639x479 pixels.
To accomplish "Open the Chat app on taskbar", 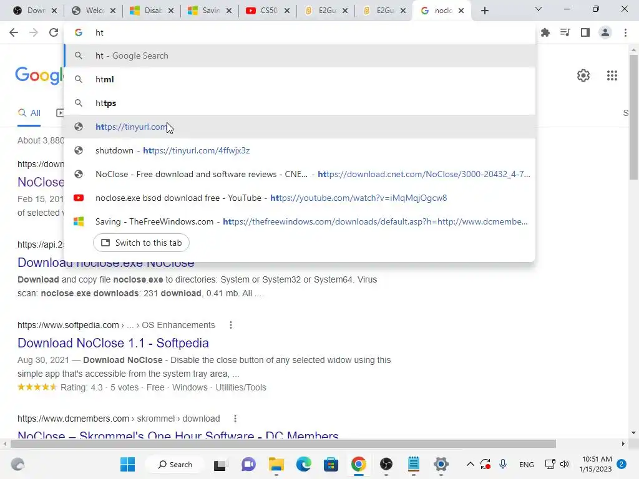I will coord(248,464).
